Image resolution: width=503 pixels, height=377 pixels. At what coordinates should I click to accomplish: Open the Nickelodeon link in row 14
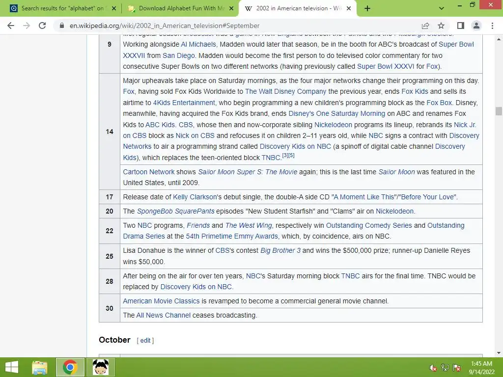(333, 125)
